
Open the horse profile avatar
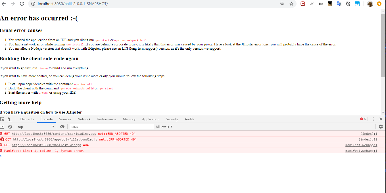[x=370, y=4]
